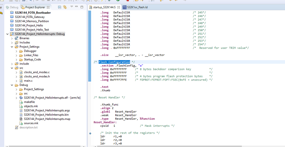
Task: Click the description.txt file icon
Action: (x=17, y=127)
